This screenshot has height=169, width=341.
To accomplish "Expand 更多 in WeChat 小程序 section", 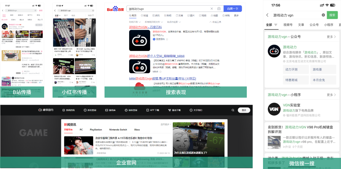I will pyautogui.click(x=331, y=95).
